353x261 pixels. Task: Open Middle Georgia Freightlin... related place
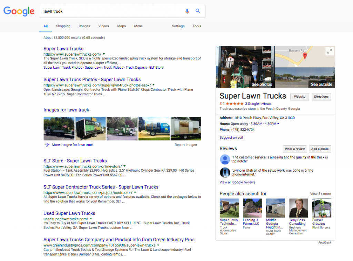(275, 217)
